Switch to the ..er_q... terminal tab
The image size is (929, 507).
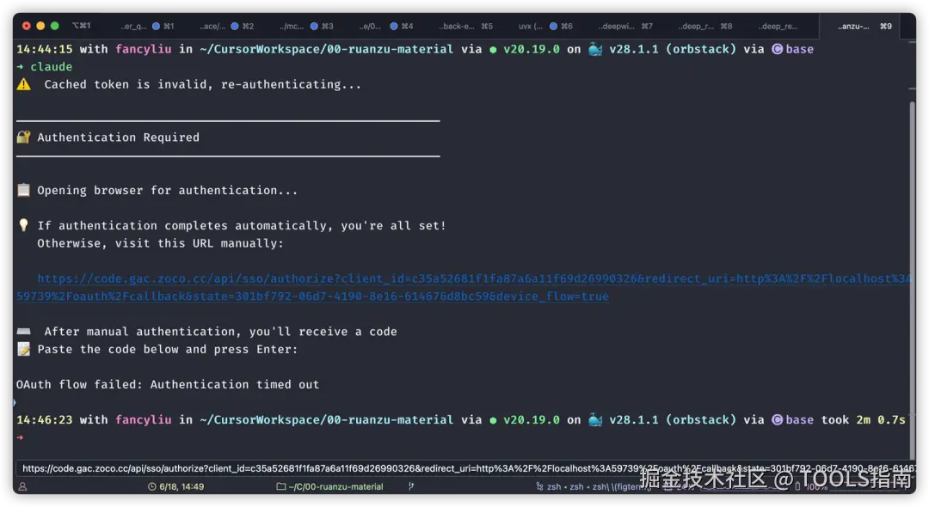(146, 26)
